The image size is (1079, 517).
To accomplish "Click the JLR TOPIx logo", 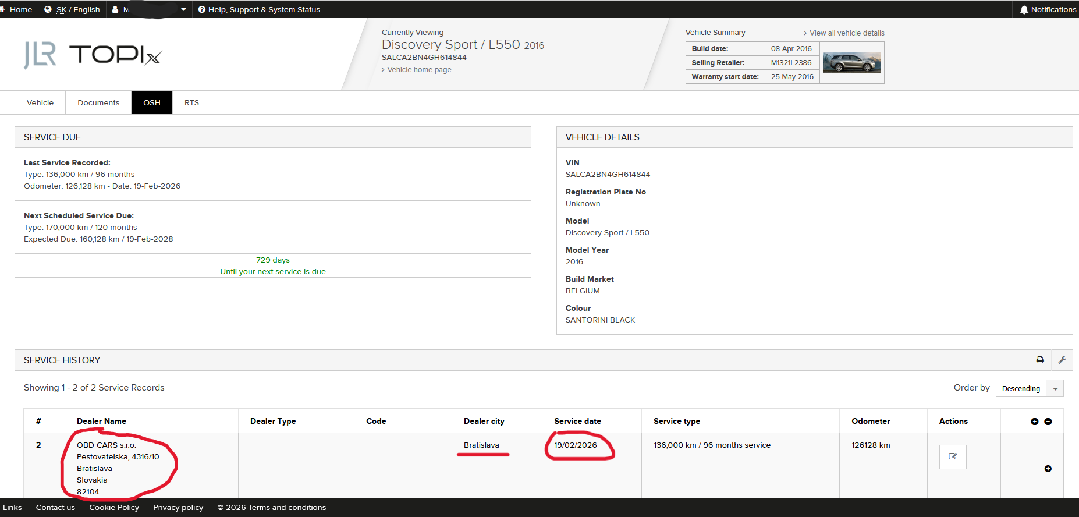I will pyautogui.click(x=92, y=55).
